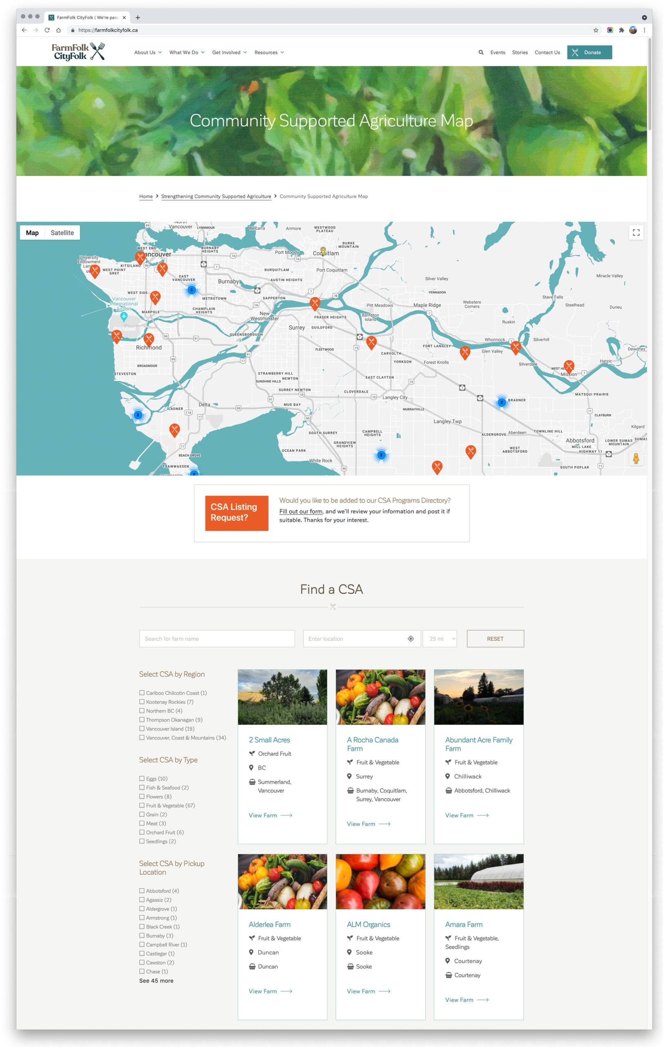663x1047 pixels.
Task: Switch the map to Satellite view
Action: point(62,233)
